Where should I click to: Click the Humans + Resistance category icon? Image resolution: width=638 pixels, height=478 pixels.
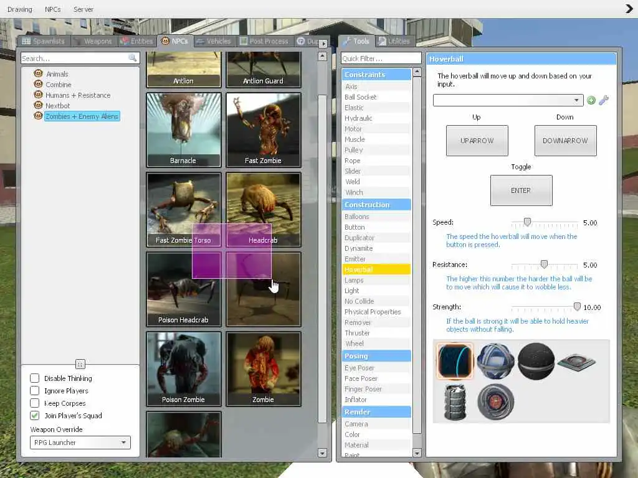pyautogui.click(x=38, y=95)
